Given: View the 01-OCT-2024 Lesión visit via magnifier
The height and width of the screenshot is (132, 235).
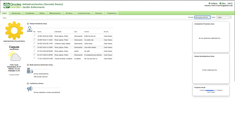Looking at the screenshot, I should [34, 51].
